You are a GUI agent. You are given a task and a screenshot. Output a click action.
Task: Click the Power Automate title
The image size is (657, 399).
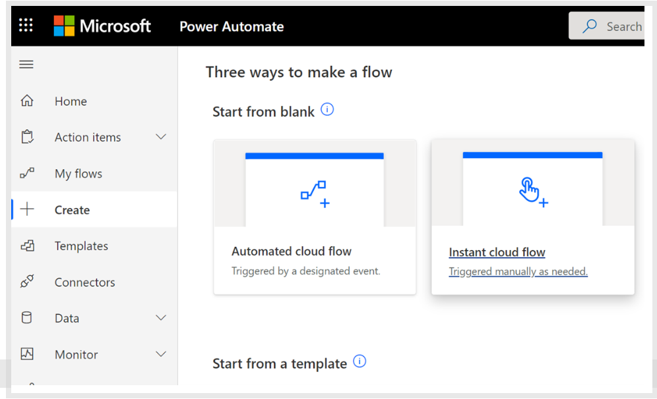pyautogui.click(x=232, y=27)
